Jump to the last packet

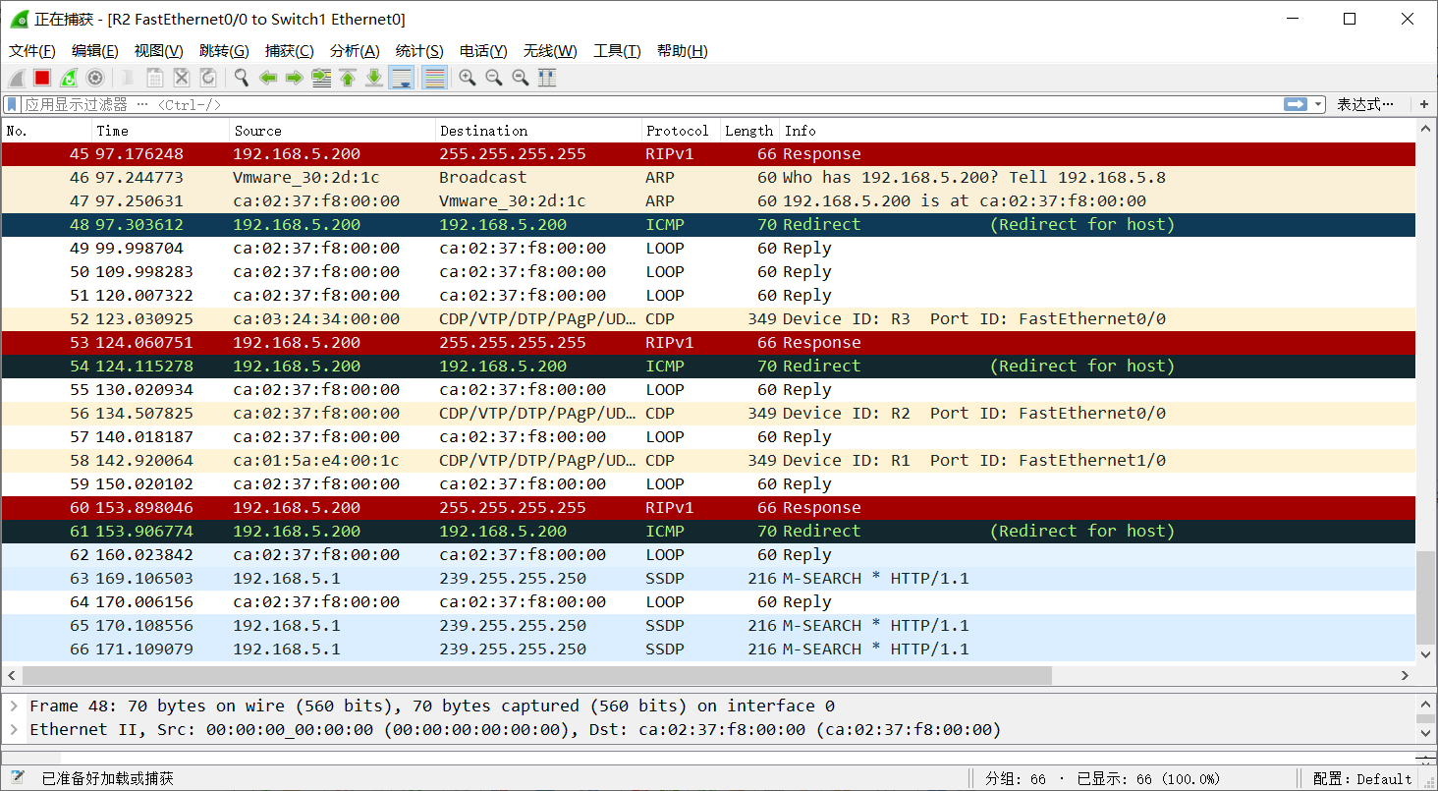tap(374, 78)
